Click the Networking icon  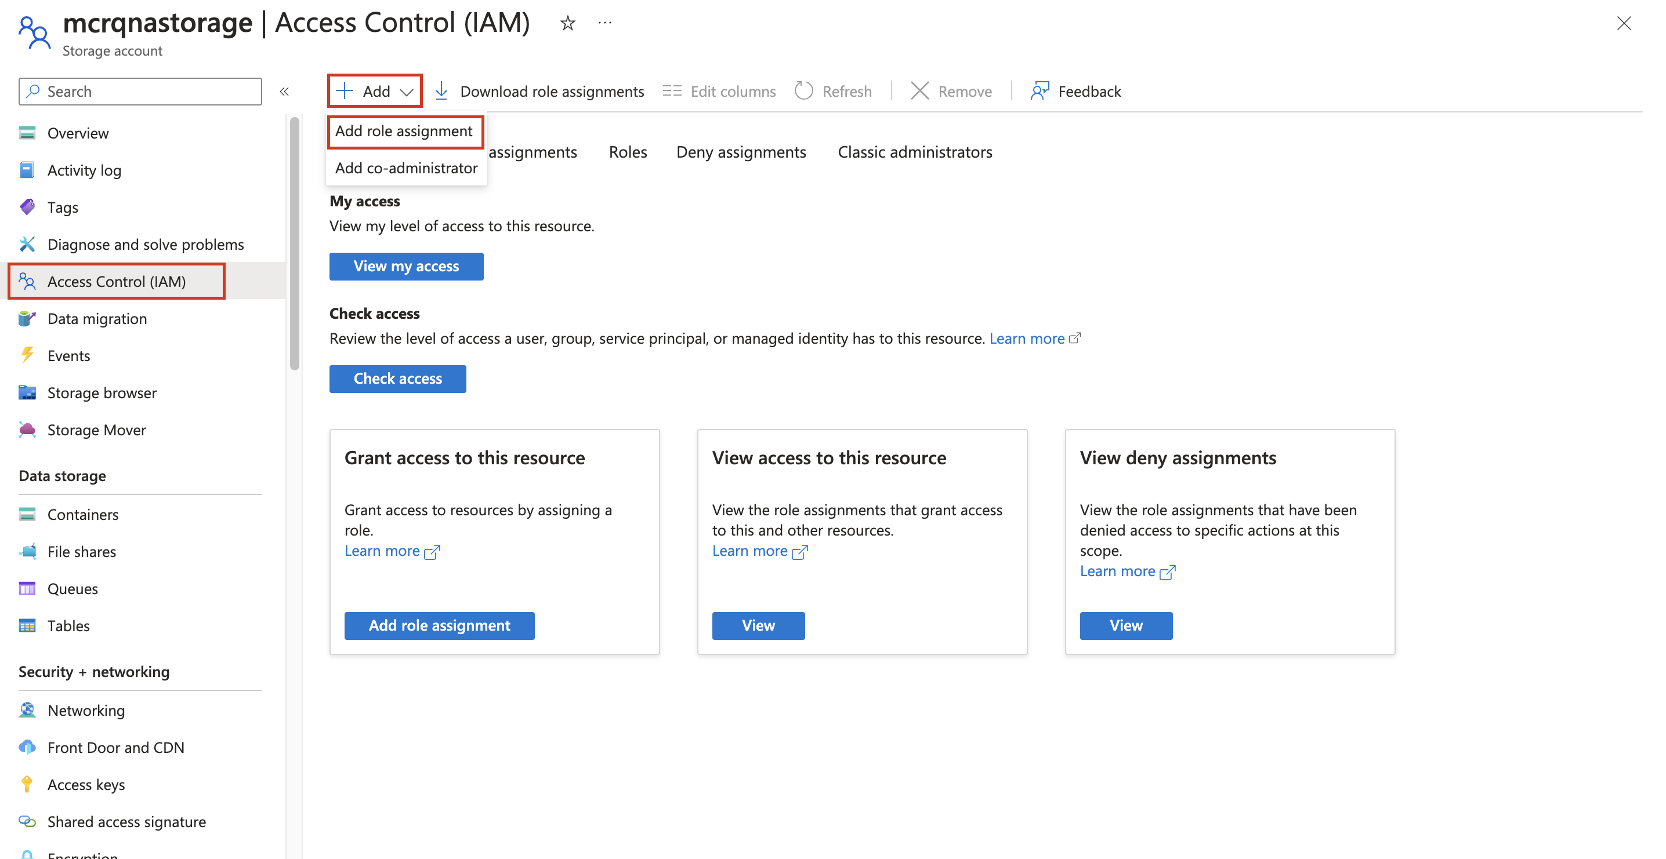click(x=27, y=711)
